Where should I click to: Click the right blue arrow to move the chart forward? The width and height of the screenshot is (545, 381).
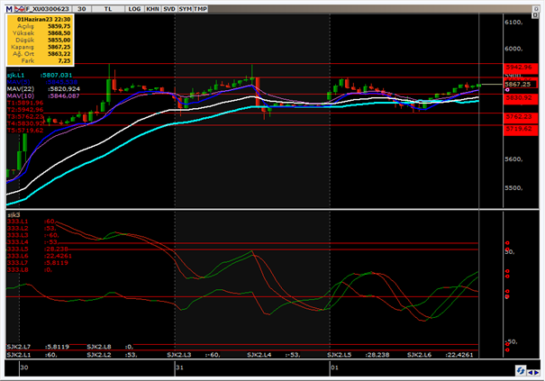536,373
